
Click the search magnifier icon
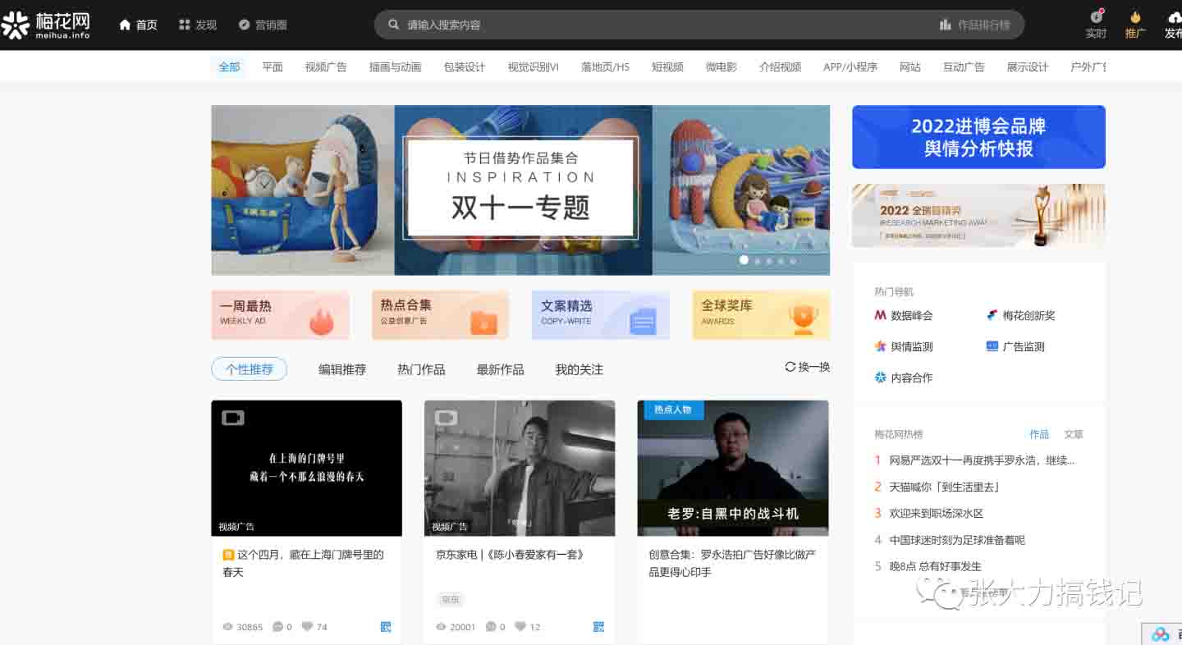394,25
